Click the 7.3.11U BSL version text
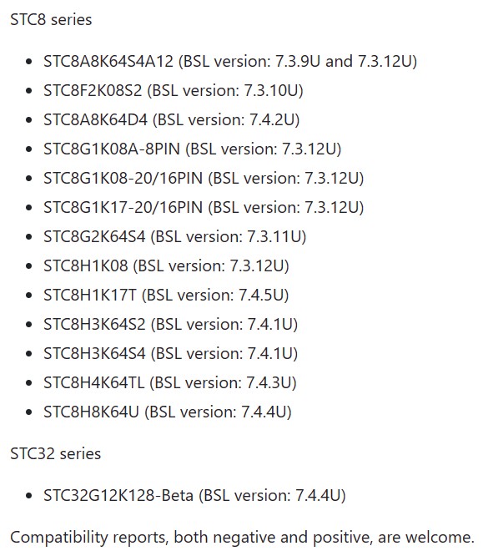The image size is (488, 551). coord(274,236)
